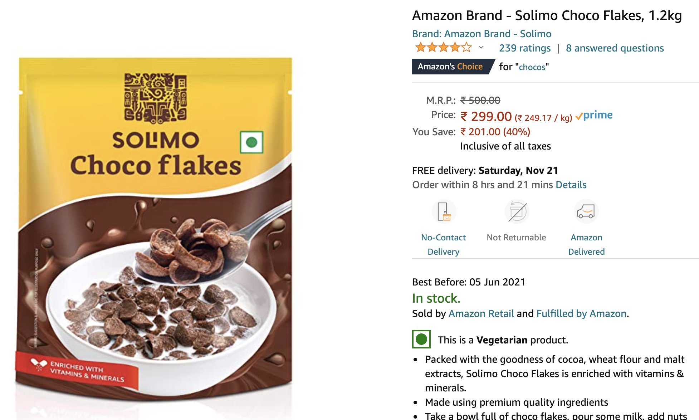Click the Not Returnable crossed-box icon
Screen dimensions: 699x420
click(517, 211)
